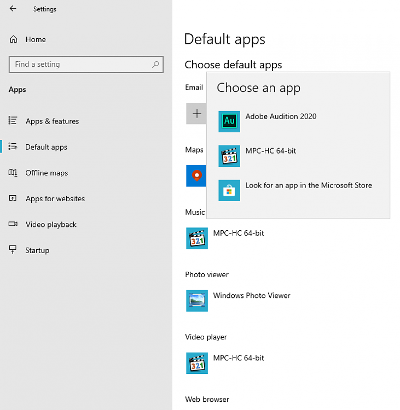This screenshot has width=400, height=410.
Task: Open Video playback settings
Action: tap(51, 225)
